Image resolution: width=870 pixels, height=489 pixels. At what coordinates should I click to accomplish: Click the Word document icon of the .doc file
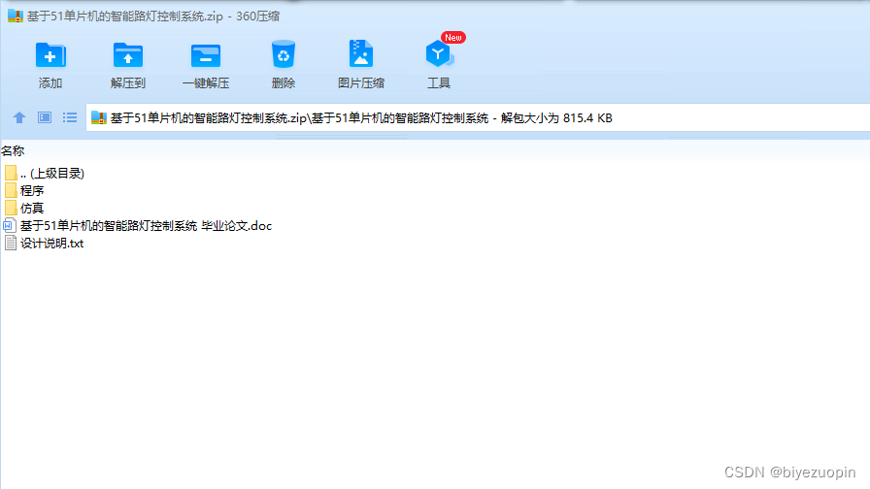(10, 226)
